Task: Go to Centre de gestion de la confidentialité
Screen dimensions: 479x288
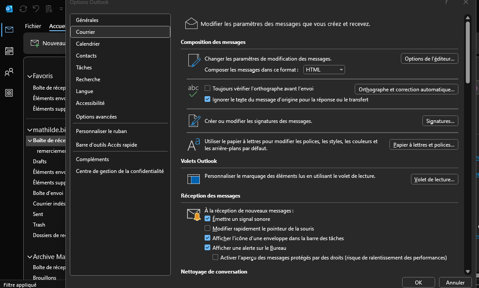Action: coord(120,171)
